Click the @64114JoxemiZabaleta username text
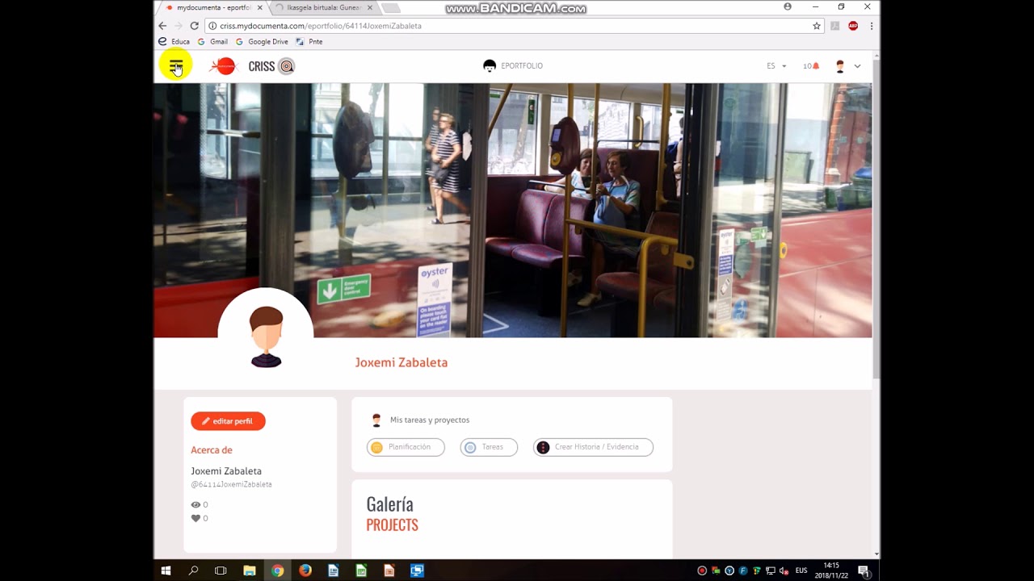This screenshot has height=581, width=1034. 231,484
